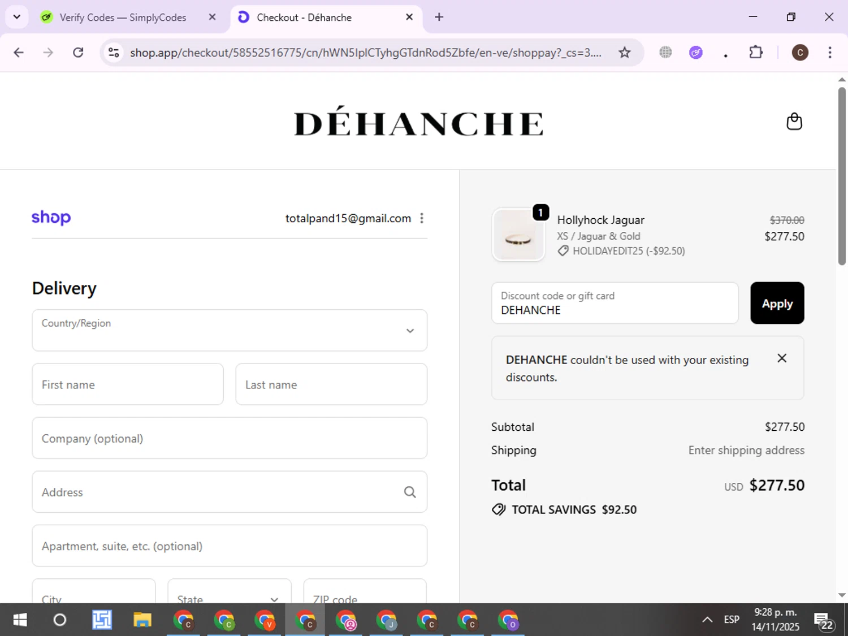The width and height of the screenshot is (848, 636).
Task: Click the Shop pay logo
Action: pos(51,218)
